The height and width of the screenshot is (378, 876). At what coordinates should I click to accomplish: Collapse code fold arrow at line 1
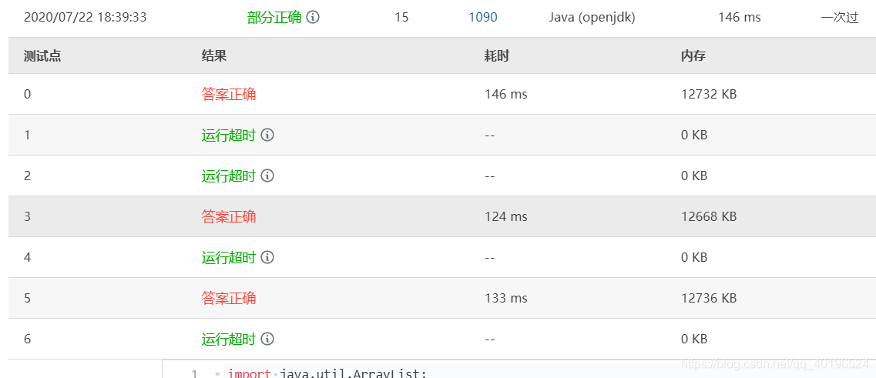coord(217,373)
